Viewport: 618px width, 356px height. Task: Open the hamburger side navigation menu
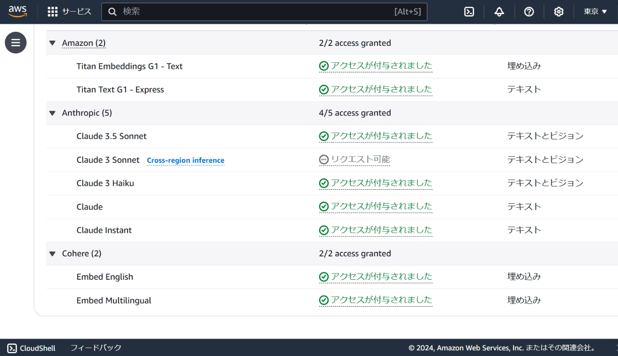(16, 43)
